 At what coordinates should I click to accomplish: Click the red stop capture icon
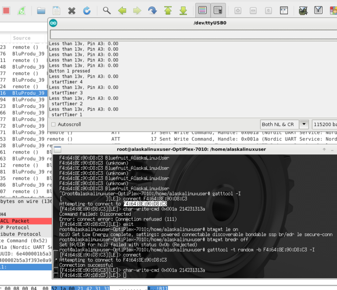(6, 10)
